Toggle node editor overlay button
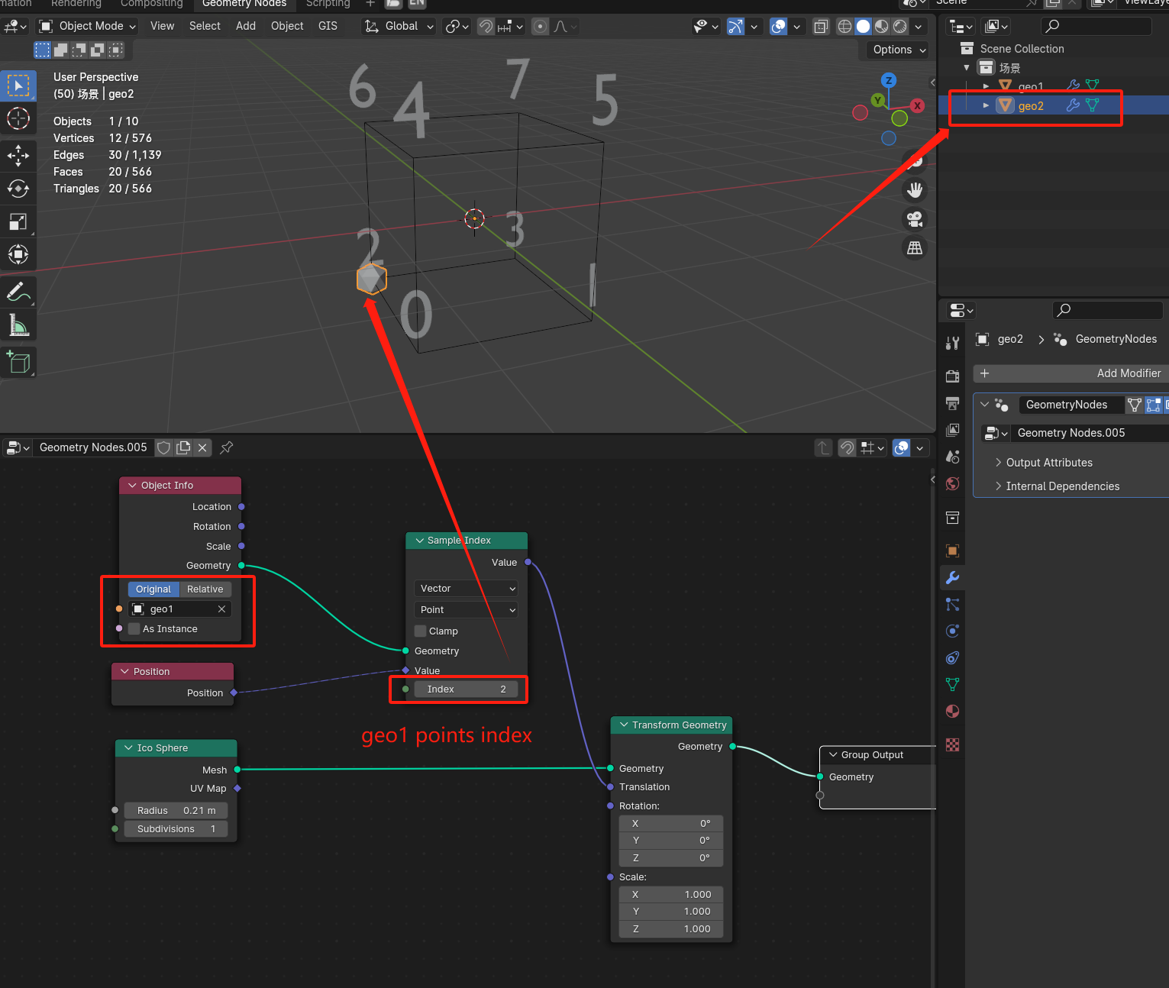This screenshot has height=988, width=1169. 902,448
